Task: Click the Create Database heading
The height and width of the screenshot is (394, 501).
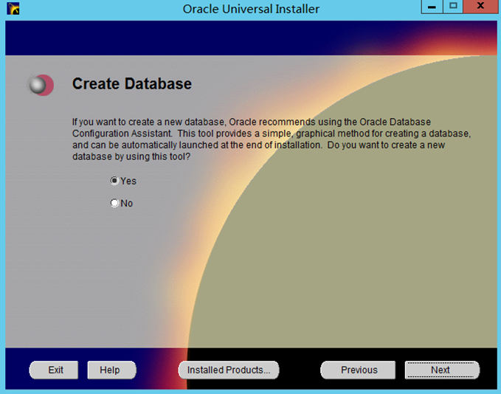Action: (131, 84)
